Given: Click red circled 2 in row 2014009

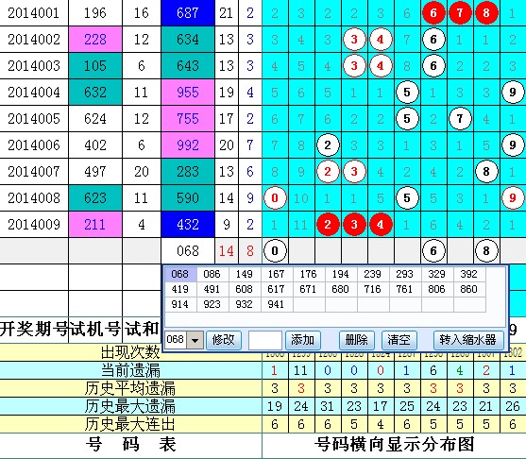Looking at the screenshot, I should coord(328,225).
